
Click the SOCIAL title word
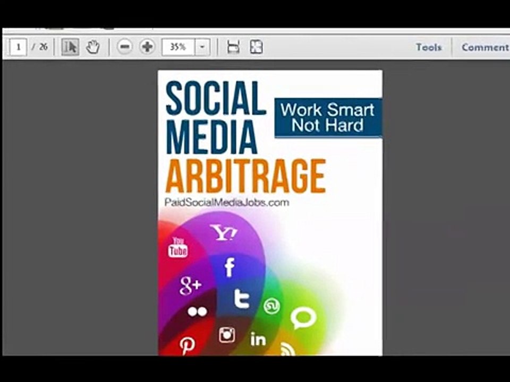(x=216, y=99)
